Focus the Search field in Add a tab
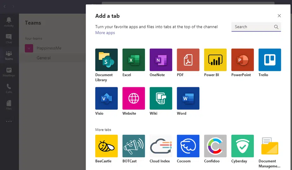292x170 pixels. tap(256, 27)
